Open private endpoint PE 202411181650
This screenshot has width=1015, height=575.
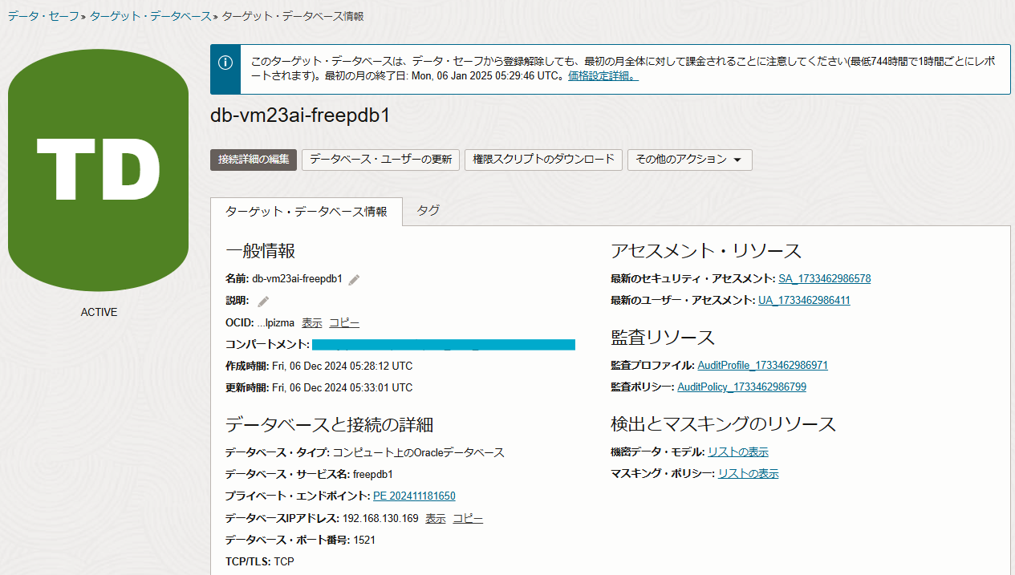[414, 496]
